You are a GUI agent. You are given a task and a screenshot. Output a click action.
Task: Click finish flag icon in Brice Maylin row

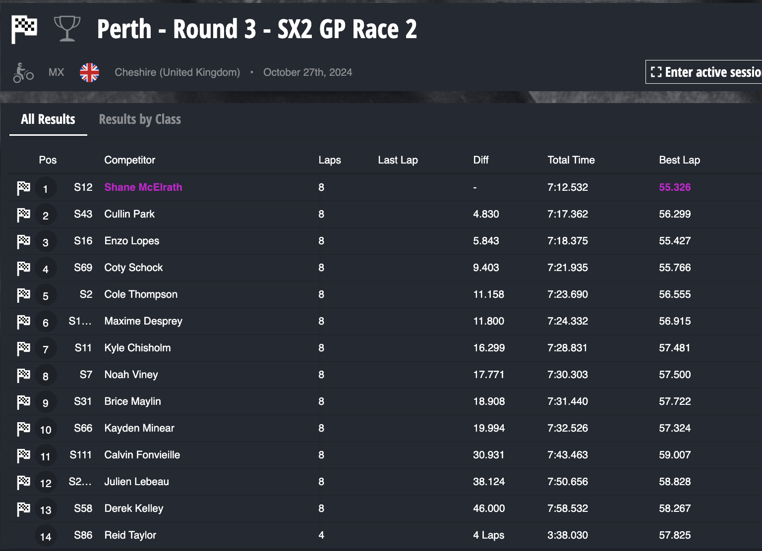23,402
